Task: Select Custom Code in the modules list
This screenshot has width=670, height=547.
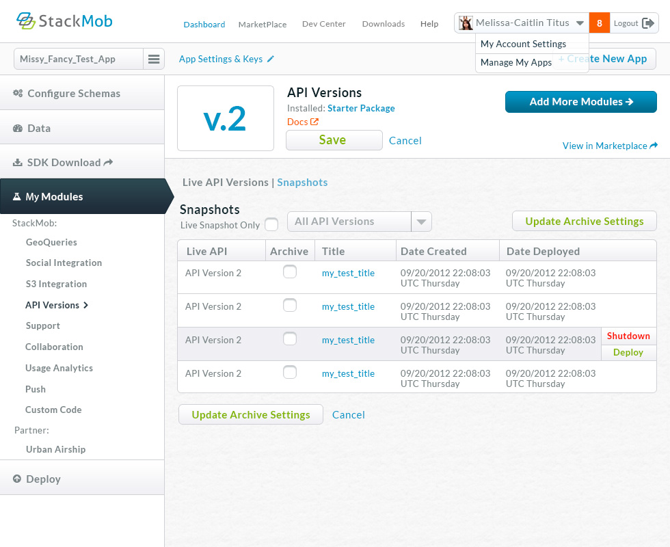Action: click(53, 410)
